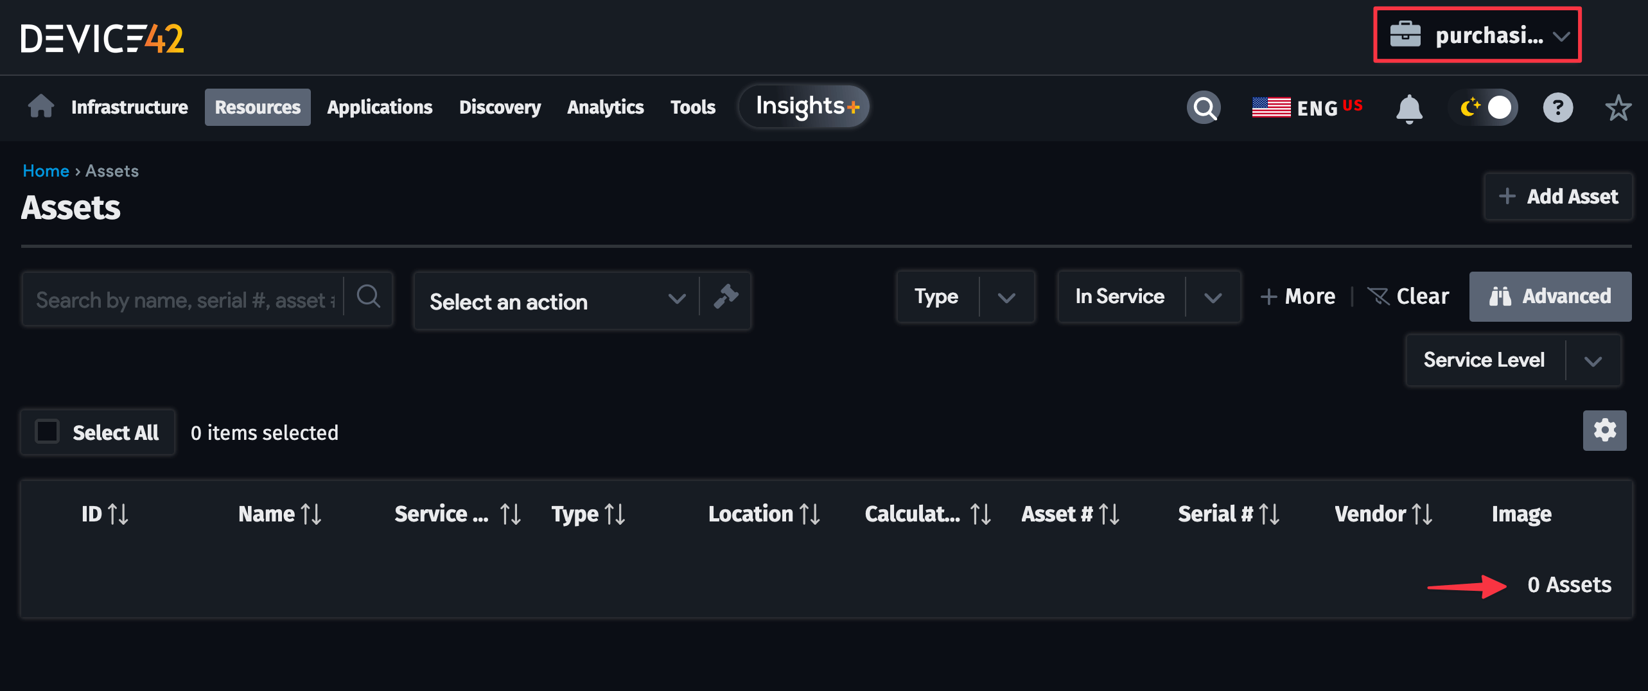1648x691 pixels.
Task: Switch to the Analytics menu
Action: tap(605, 107)
